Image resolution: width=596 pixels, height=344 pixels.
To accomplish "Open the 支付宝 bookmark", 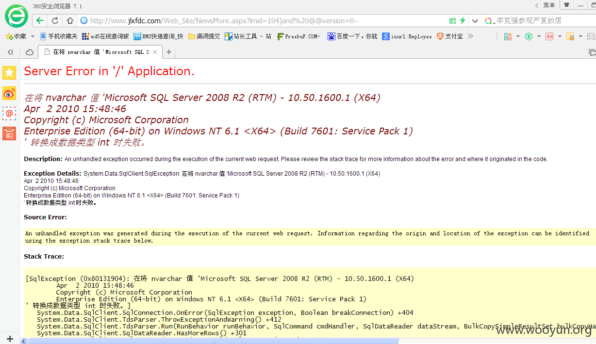I will click(449, 36).
